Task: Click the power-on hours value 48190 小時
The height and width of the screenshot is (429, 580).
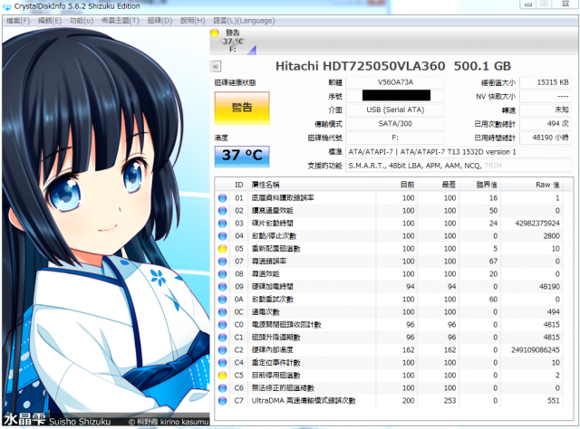Action: click(x=546, y=138)
